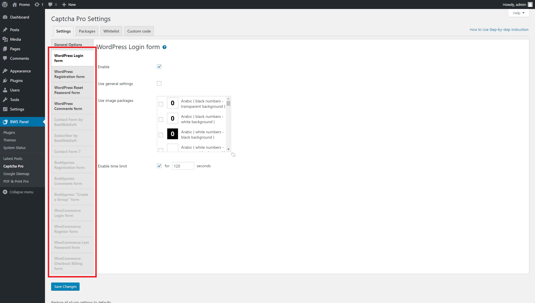Switch to the Packages tab

(x=87, y=31)
